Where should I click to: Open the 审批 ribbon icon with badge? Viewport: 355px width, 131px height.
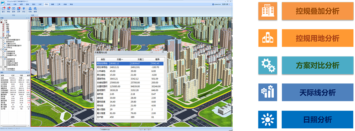pyautogui.click(x=9, y=9)
